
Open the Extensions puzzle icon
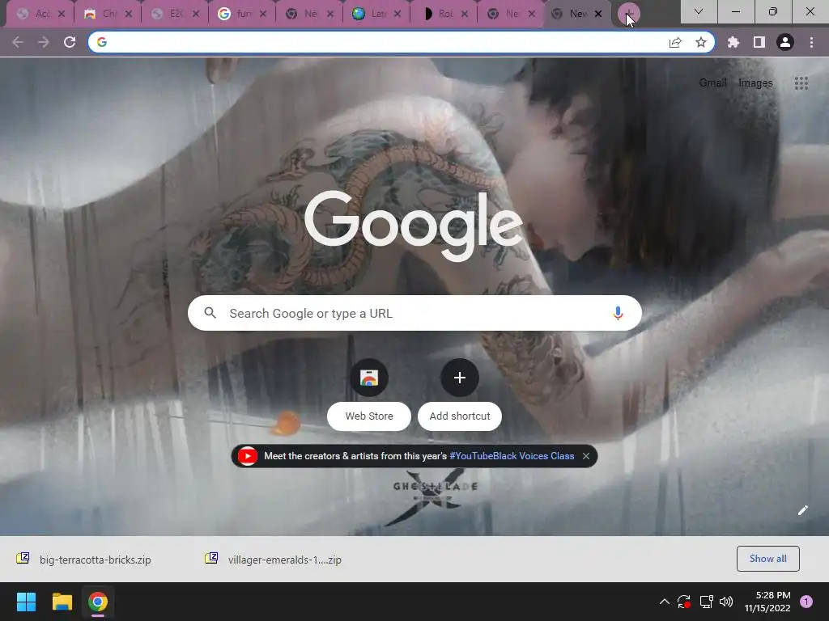point(733,42)
